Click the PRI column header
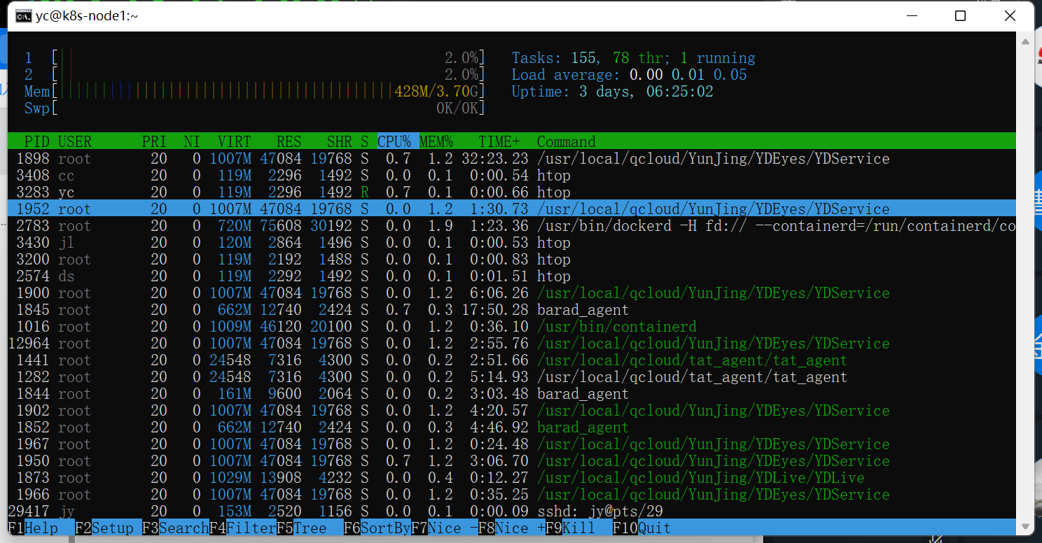Screen dimensions: 1042x543 tap(155, 141)
